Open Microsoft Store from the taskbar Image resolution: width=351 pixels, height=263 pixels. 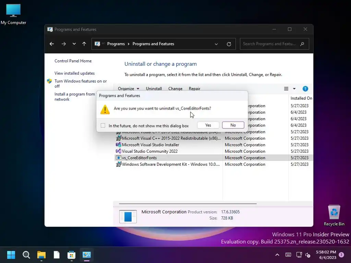click(71, 255)
